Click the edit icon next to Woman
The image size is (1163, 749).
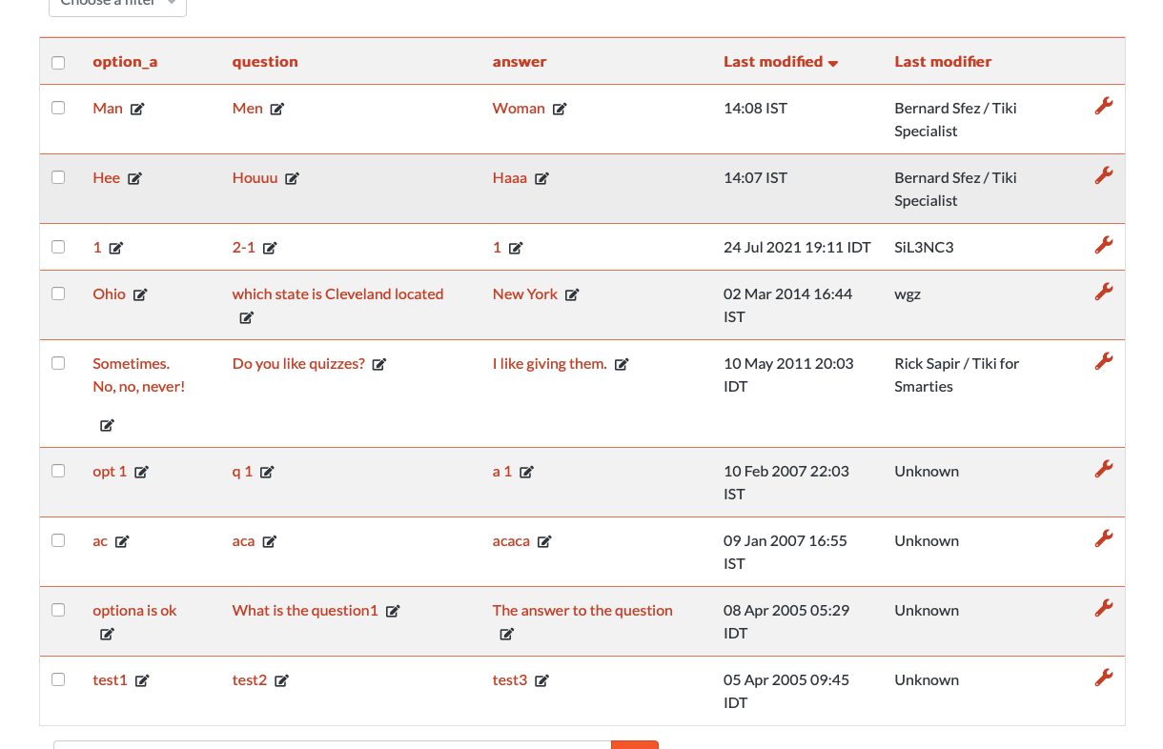pos(560,109)
